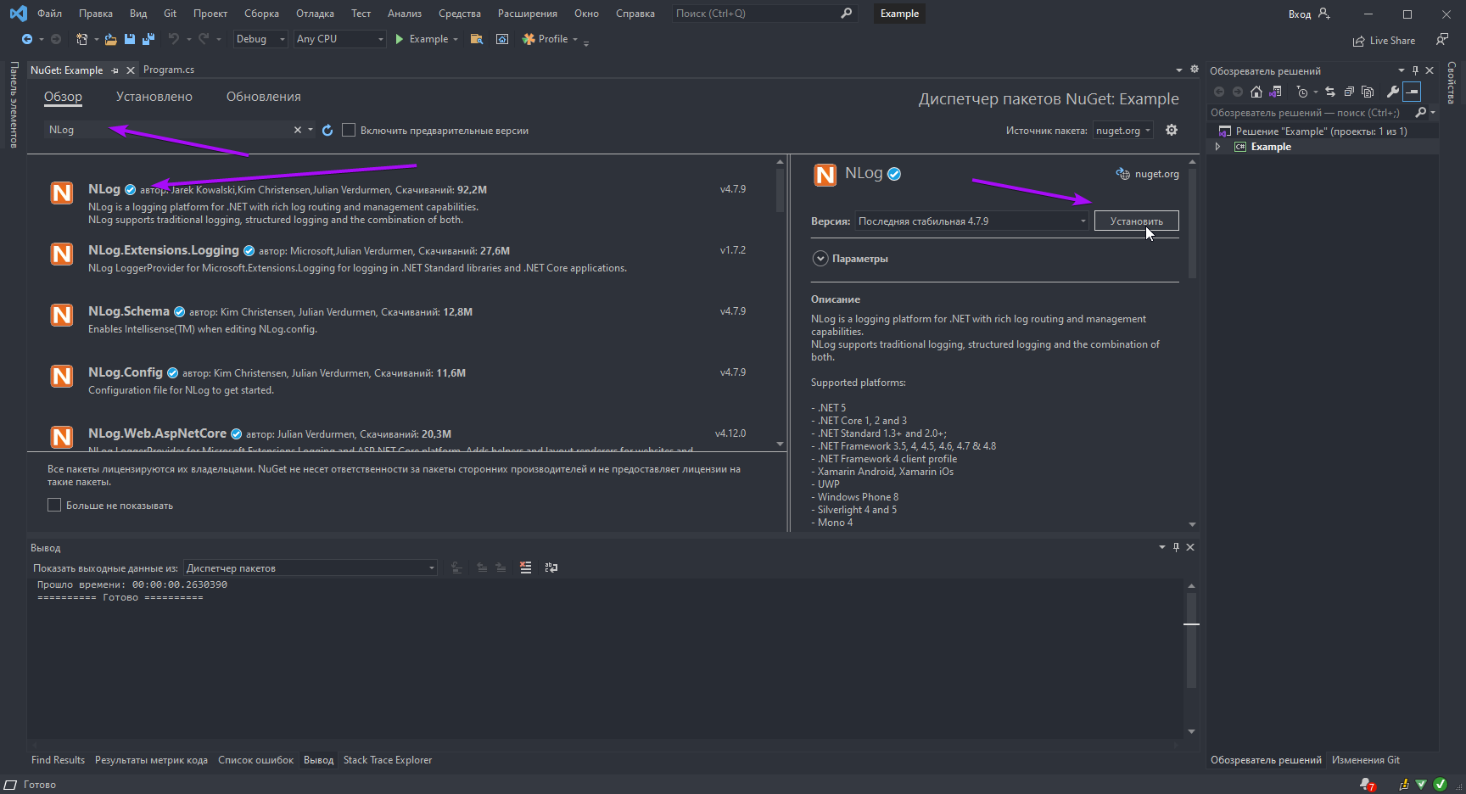Viewport: 1466px width, 794px height.
Task: Switch to the Установлено tab
Action: 154,97
